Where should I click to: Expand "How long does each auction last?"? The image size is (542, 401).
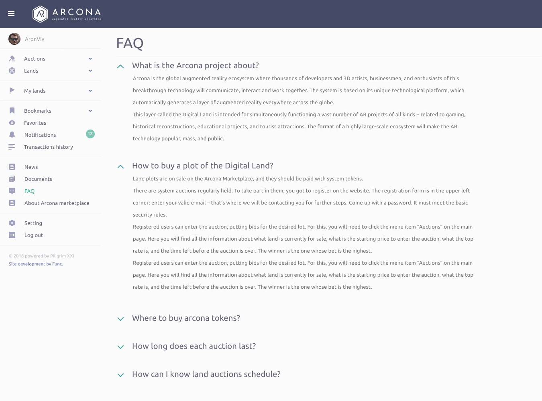click(x=120, y=347)
